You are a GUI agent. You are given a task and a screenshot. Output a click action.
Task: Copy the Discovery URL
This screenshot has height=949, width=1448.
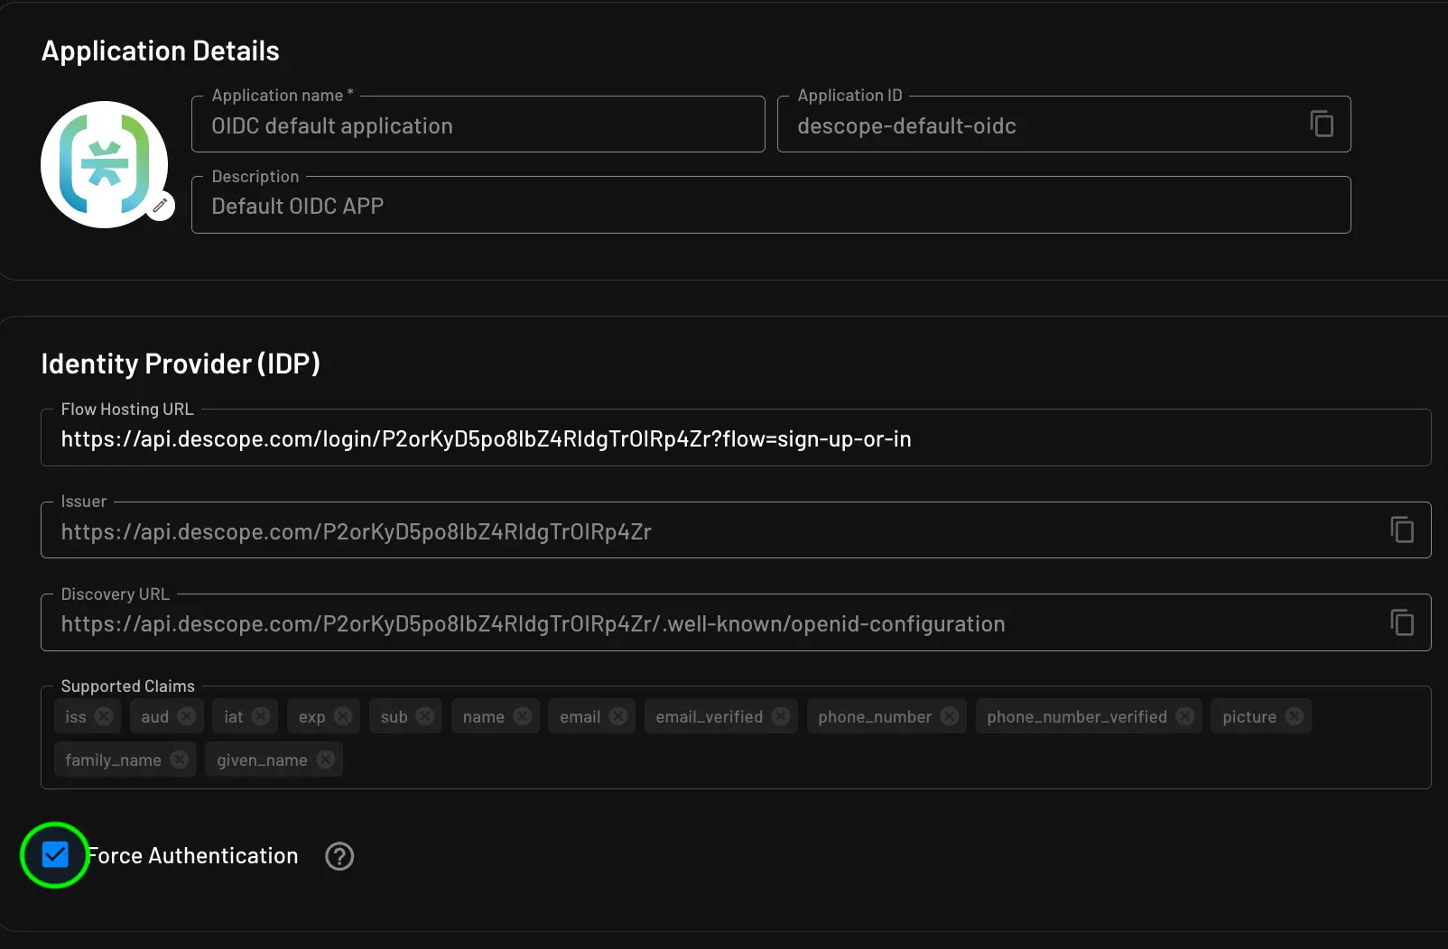(x=1402, y=622)
